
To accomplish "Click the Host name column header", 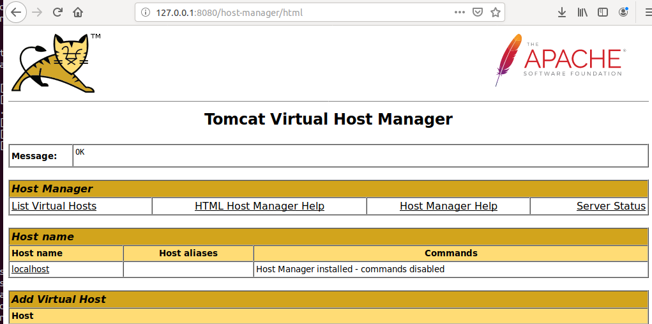I will pos(66,253).
